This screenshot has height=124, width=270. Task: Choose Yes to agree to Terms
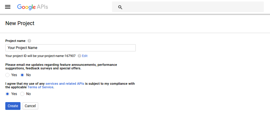[8, 94]
